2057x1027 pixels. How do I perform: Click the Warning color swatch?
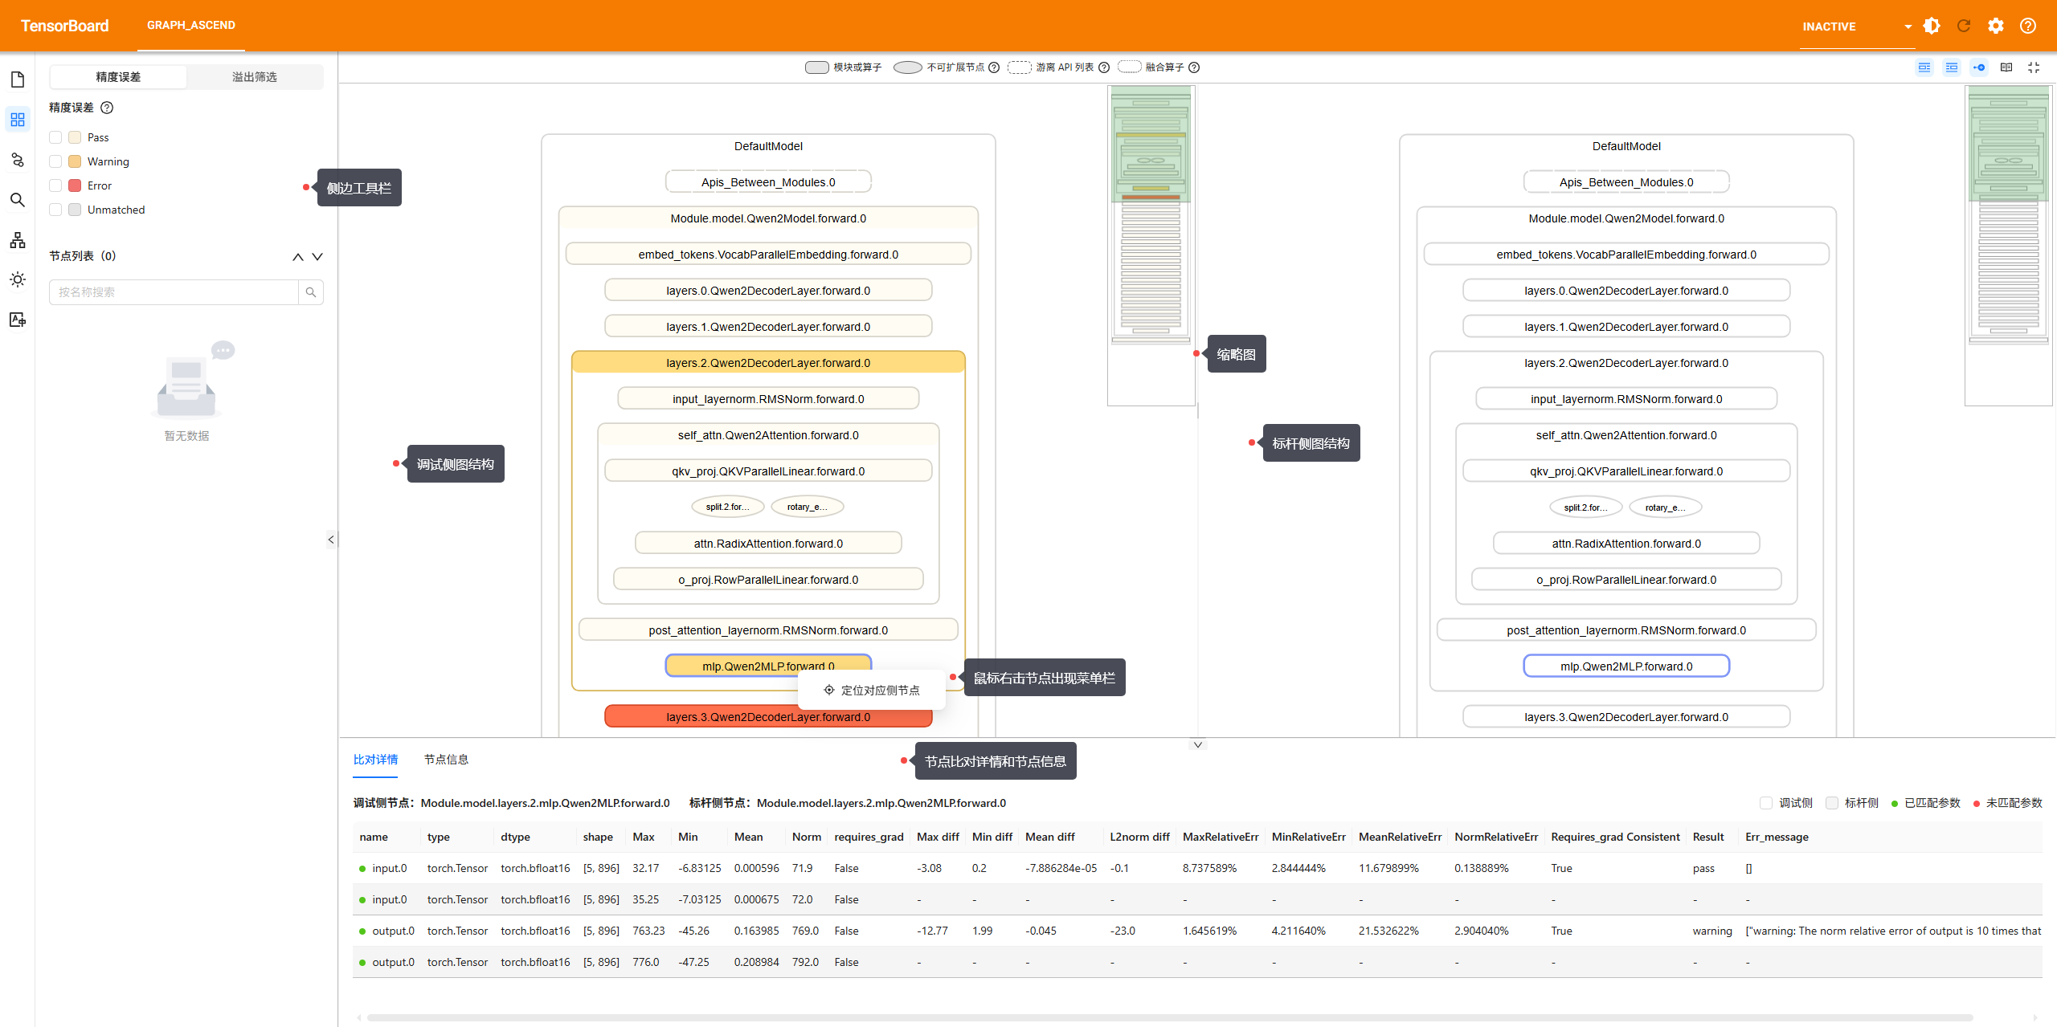click(x=75, y=161)
